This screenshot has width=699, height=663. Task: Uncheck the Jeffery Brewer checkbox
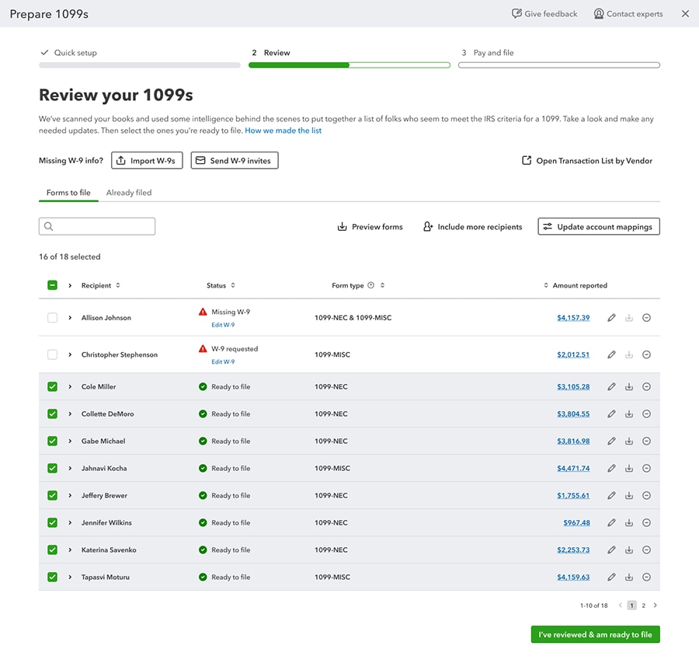52,496
